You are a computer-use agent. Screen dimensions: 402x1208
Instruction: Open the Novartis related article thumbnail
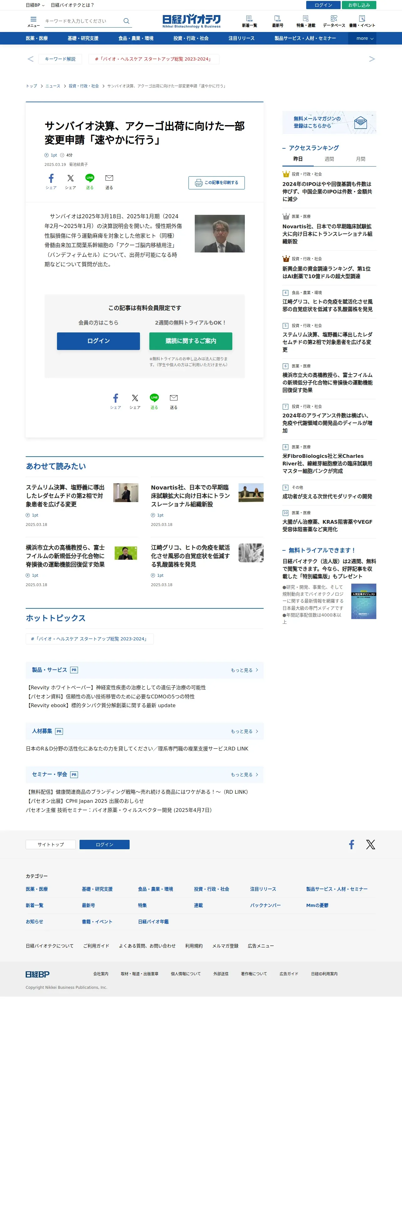pos(251,492)
